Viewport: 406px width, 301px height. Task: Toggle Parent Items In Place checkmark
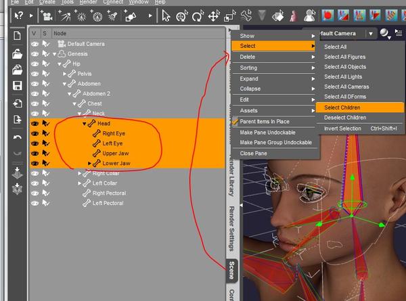(x=235, y=121)
